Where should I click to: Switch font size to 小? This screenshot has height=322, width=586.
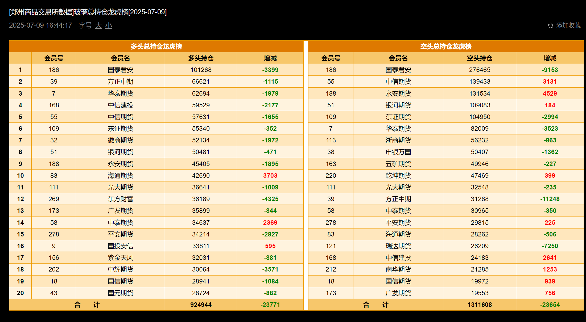[109, 26]
